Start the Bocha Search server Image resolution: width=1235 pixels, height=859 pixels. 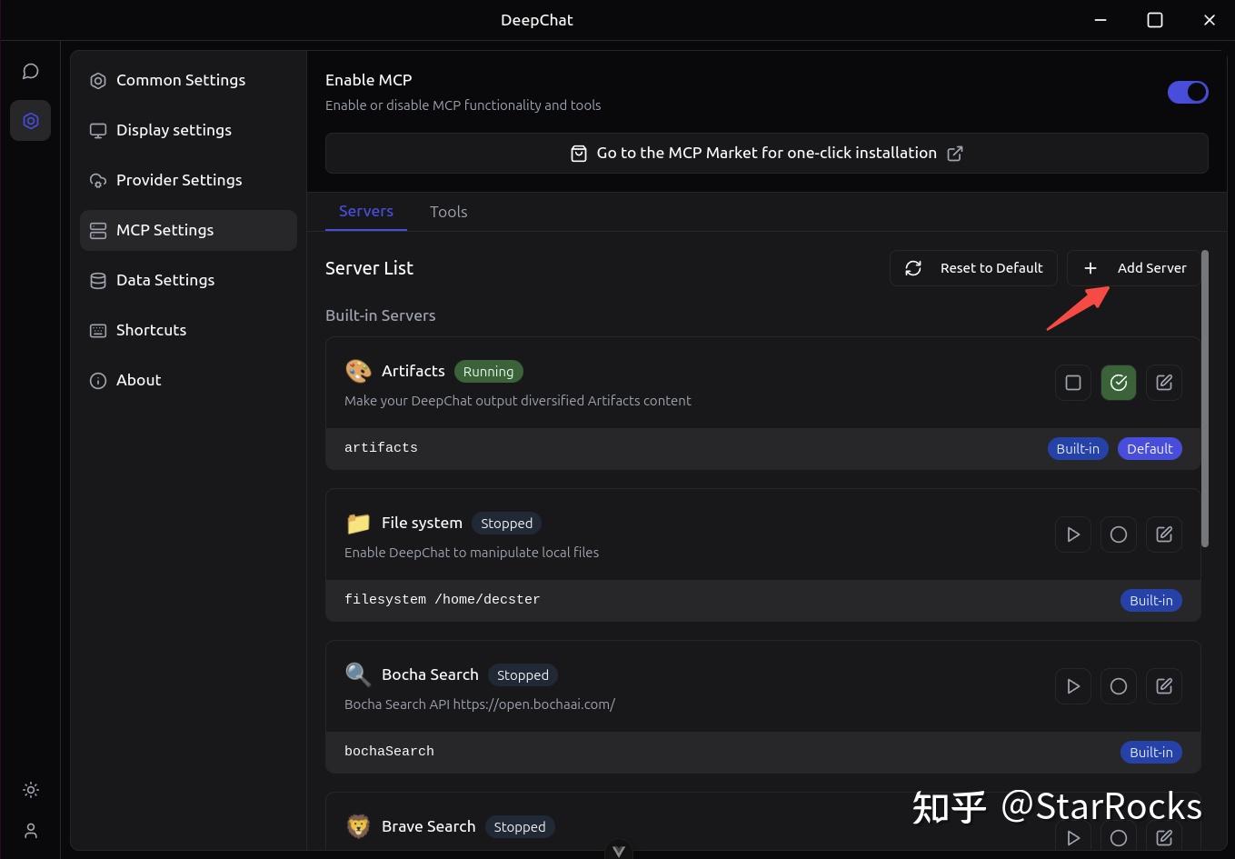click(x=1072, y=685)
